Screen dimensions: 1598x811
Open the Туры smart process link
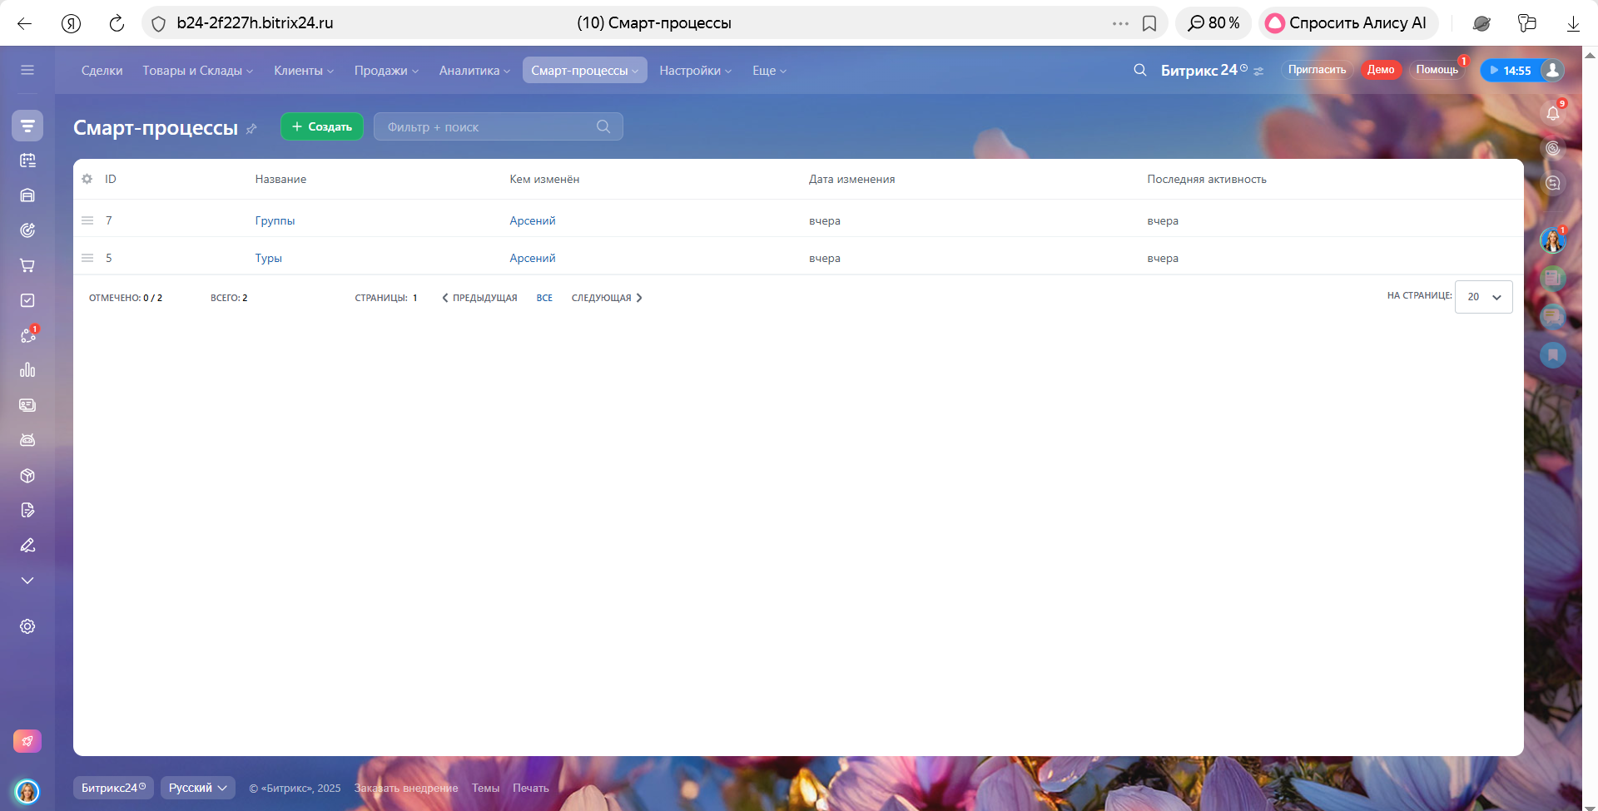coord(268,258)
